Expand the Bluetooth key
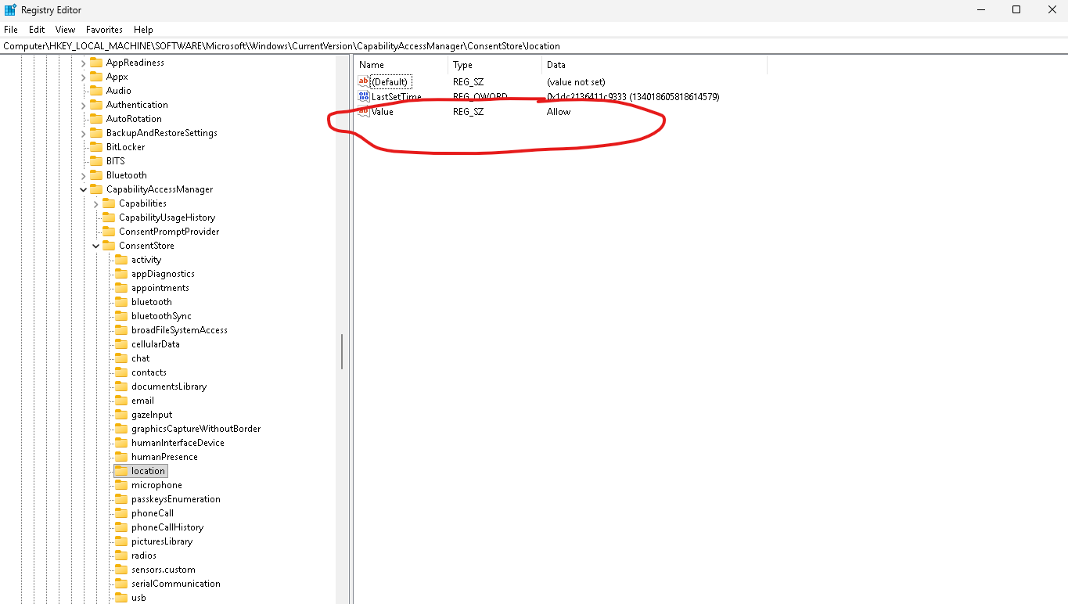Viewport: 1068px width, 604px height. (x=84, y=175)
